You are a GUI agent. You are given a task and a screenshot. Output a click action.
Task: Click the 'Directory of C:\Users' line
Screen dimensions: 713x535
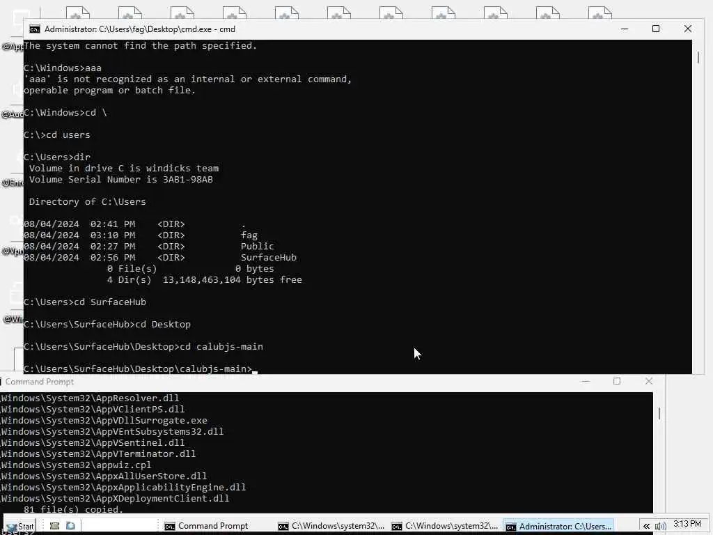[87, 201]
